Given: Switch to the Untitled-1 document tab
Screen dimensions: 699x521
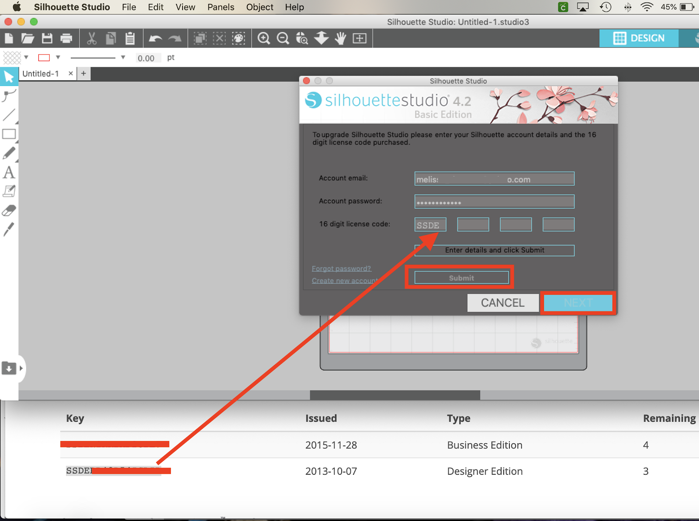Looking at the screenshot, I should [41, 74].
